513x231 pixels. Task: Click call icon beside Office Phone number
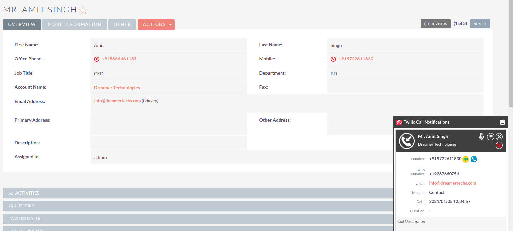click(97, 59)
